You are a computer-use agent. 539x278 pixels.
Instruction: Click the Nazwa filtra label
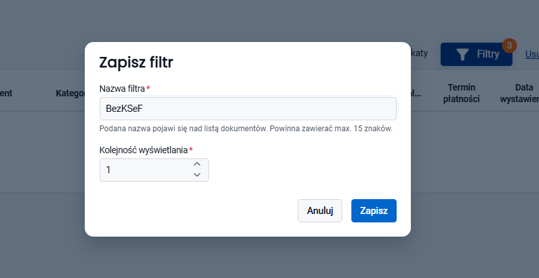pyautogui.click(x=122, y=89)
